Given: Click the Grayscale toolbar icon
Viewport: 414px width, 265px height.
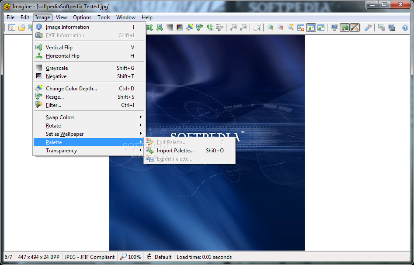Looking at the screenshot, I should coord(170,28).
